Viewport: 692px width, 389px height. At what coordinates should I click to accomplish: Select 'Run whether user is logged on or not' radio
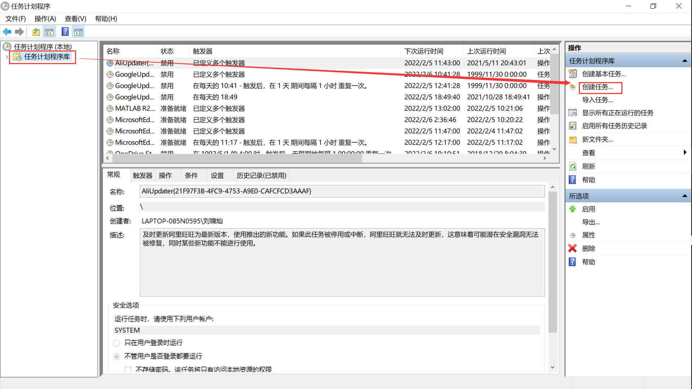point(116,356)
